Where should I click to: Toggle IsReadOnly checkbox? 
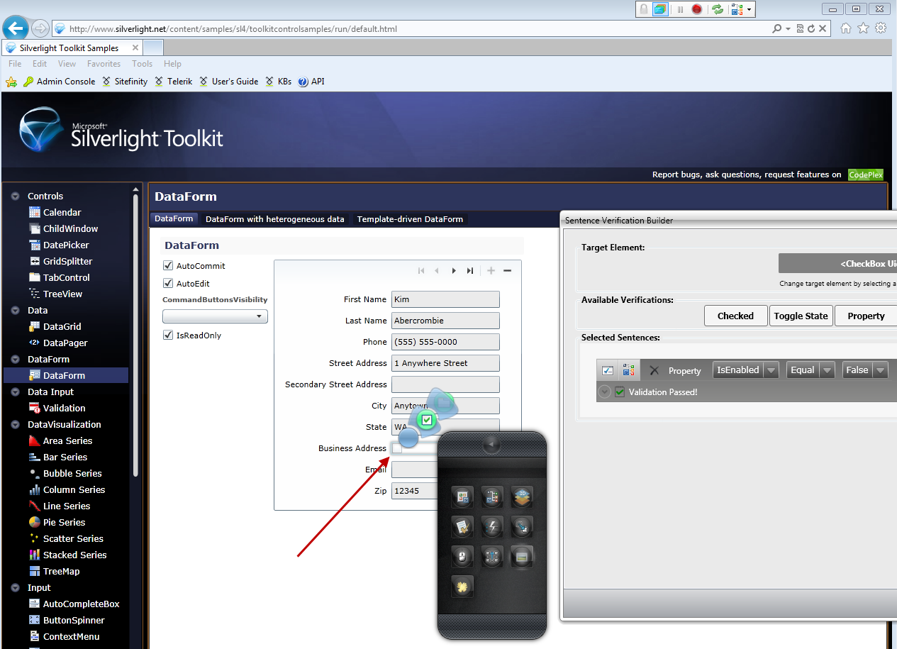(168, 335)
